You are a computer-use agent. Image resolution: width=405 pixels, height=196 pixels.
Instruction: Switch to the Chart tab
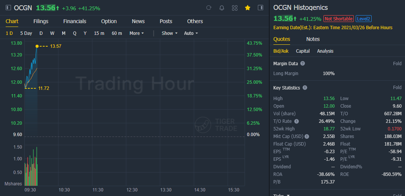12,22
